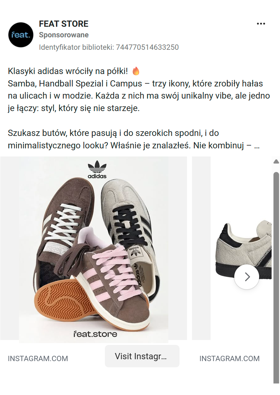Click the feat.store watermark on the image
Screen dimensions: 280x395
point(95,334)
